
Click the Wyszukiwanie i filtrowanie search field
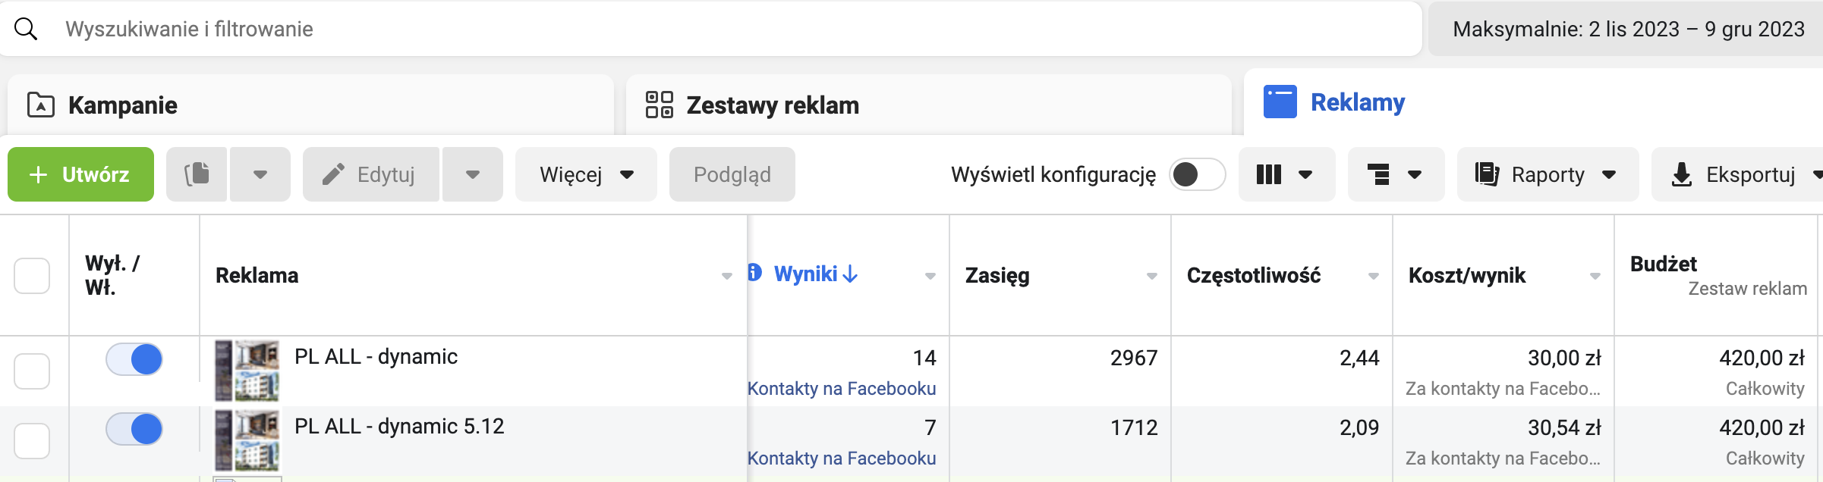[x=683, y=29]
